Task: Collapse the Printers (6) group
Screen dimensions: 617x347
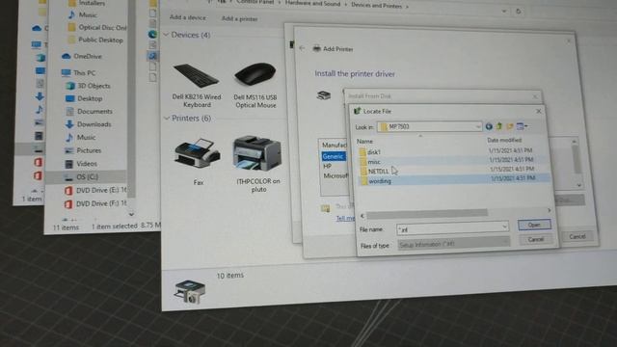Action: coord(167,118)
